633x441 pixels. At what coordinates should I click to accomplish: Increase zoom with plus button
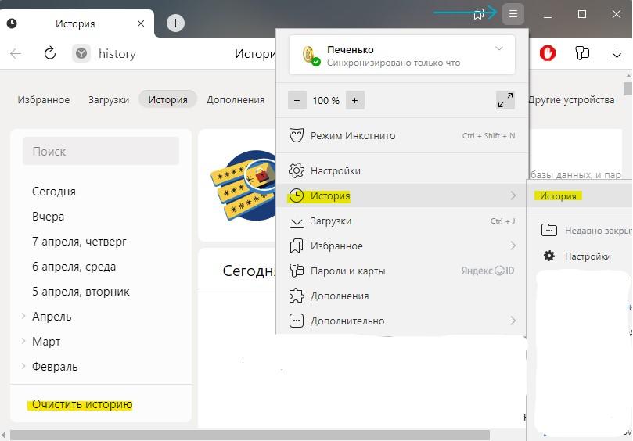(x=355, y=100)
